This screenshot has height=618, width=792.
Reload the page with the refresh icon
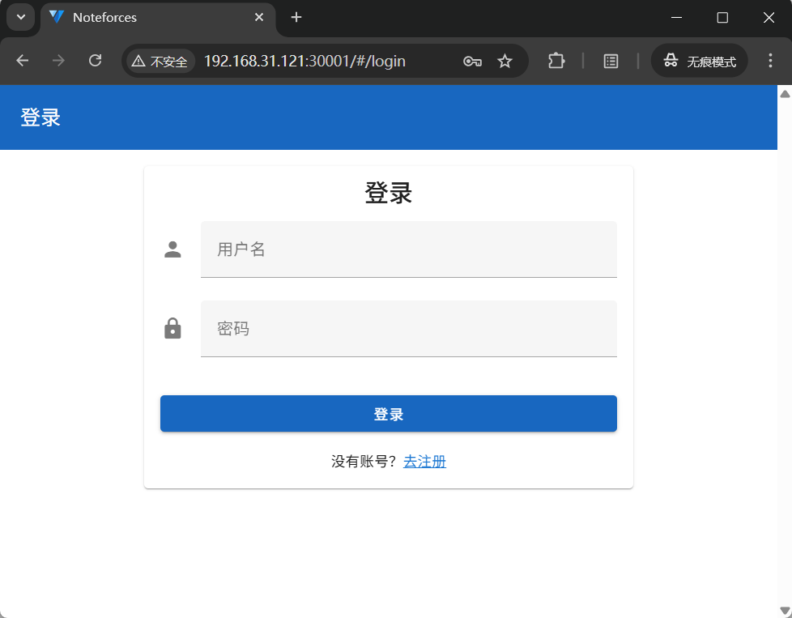pos(95,61)
